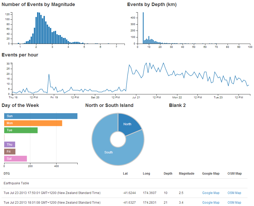
Task: Open the second Google Map link in the table
Action: 211,202
